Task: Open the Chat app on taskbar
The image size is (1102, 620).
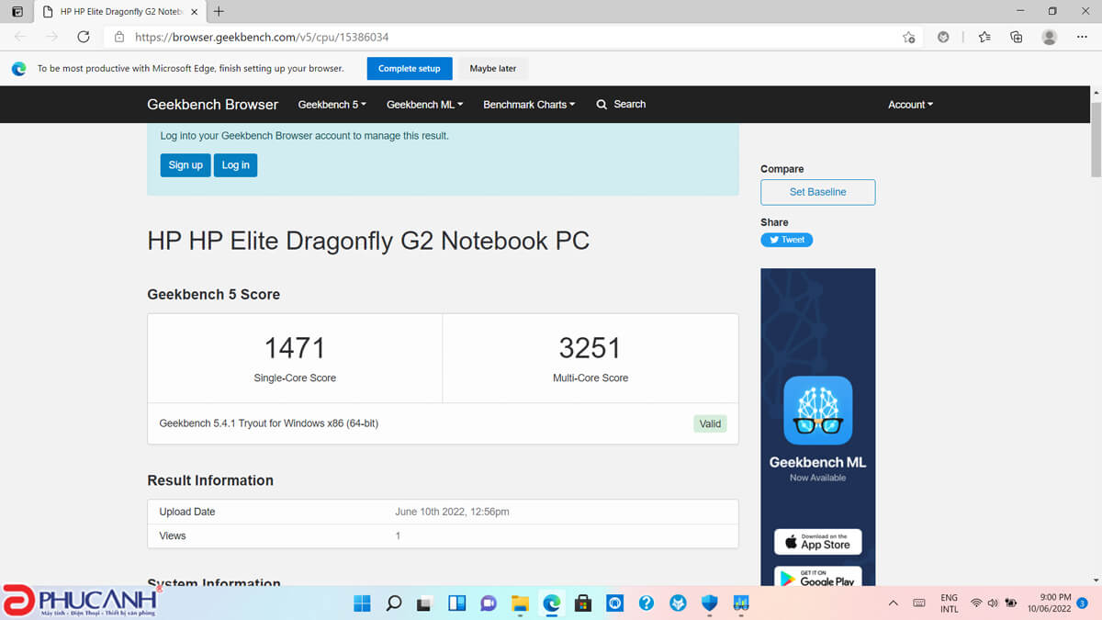Action: (x=489, y=603)
